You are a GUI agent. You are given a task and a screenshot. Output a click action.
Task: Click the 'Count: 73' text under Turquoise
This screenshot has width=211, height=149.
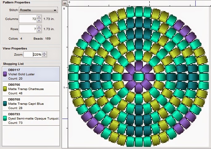[15, 123]
